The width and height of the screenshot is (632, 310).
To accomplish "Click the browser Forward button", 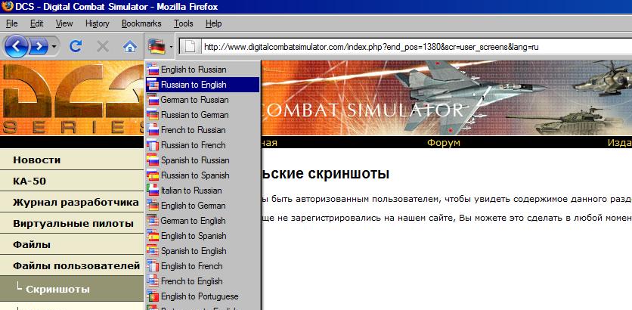I will [x=39, y=47].
